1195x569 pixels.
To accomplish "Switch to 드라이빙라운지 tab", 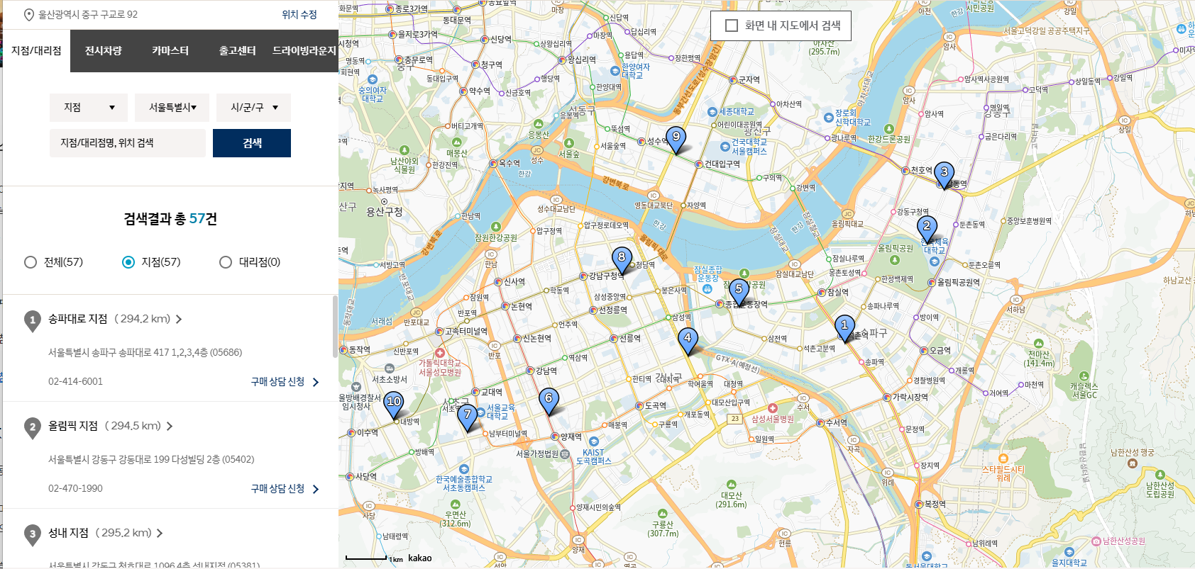I will pyautogui.click(x=304, y=51).
